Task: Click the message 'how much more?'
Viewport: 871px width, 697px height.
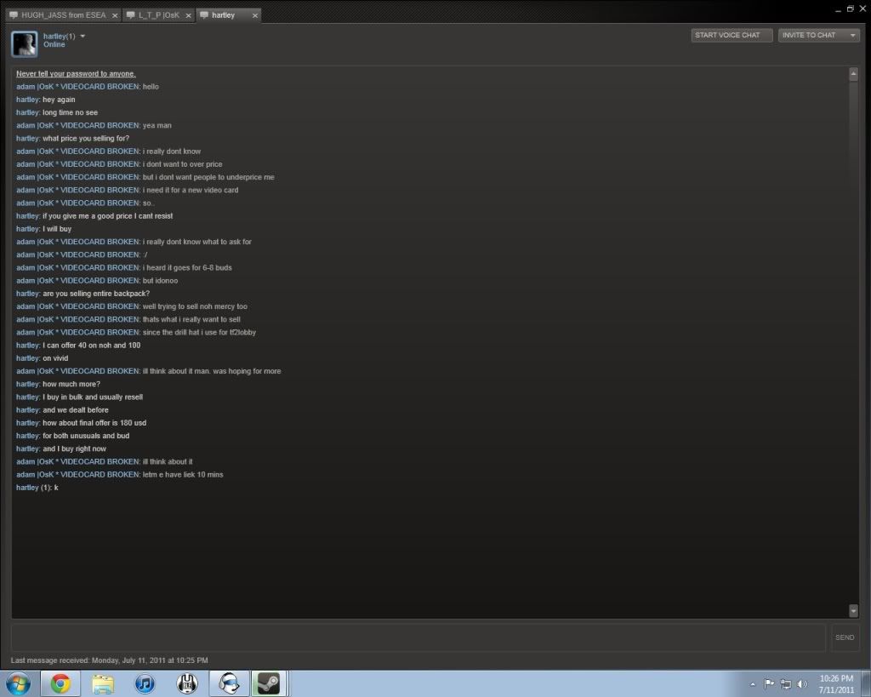Action: point(71,384)
